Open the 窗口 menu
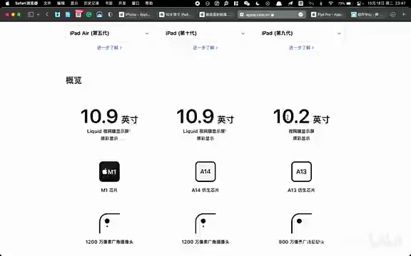The image size is (411, 256). tap(136, 4)
